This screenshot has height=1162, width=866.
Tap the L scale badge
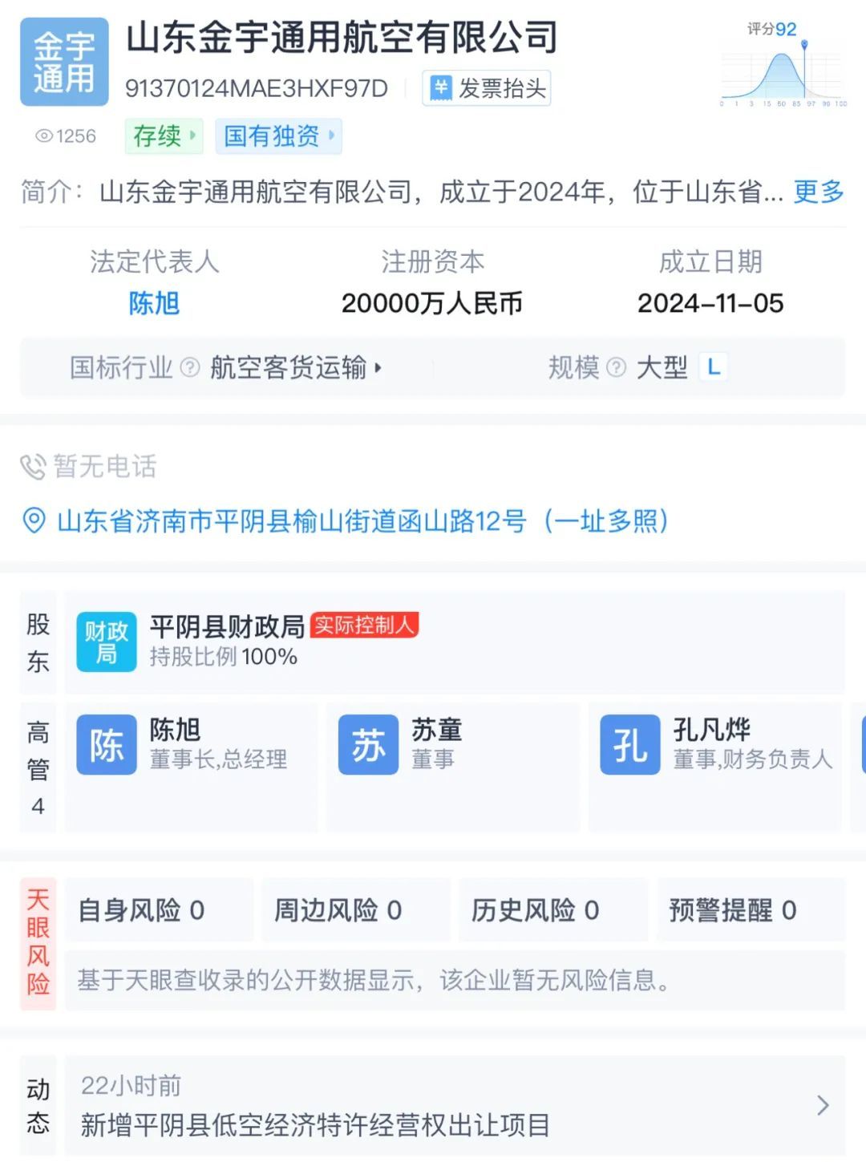(714, 367)
